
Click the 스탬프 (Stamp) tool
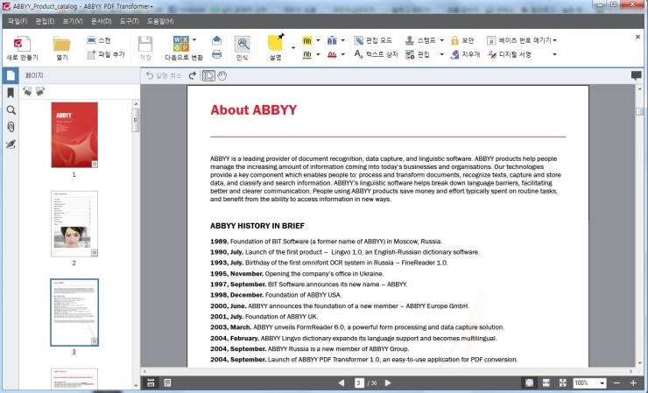click(420, 40)
